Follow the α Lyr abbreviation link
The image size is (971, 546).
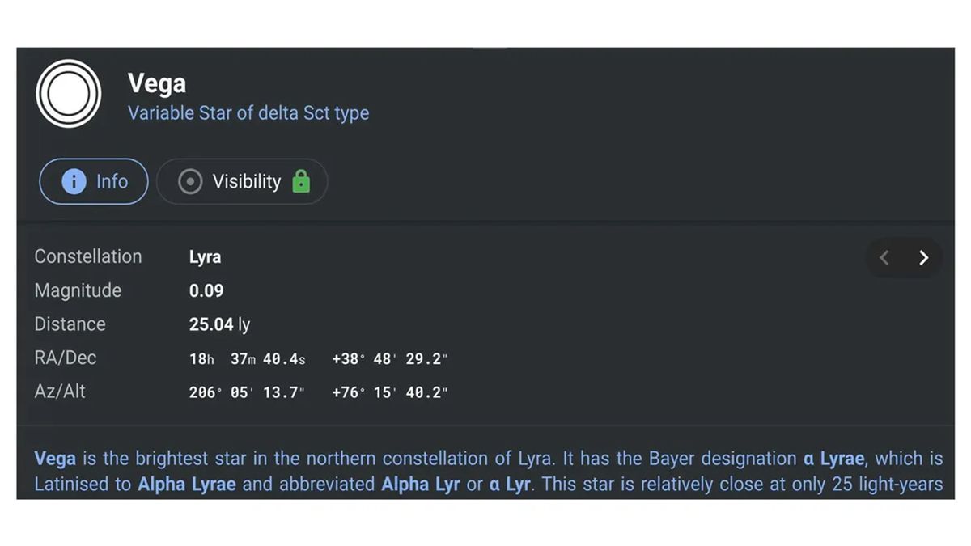pos(511,485)
